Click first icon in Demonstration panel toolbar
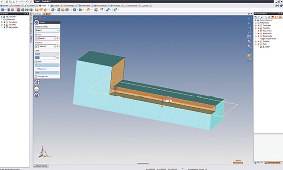 pos(256,17)
